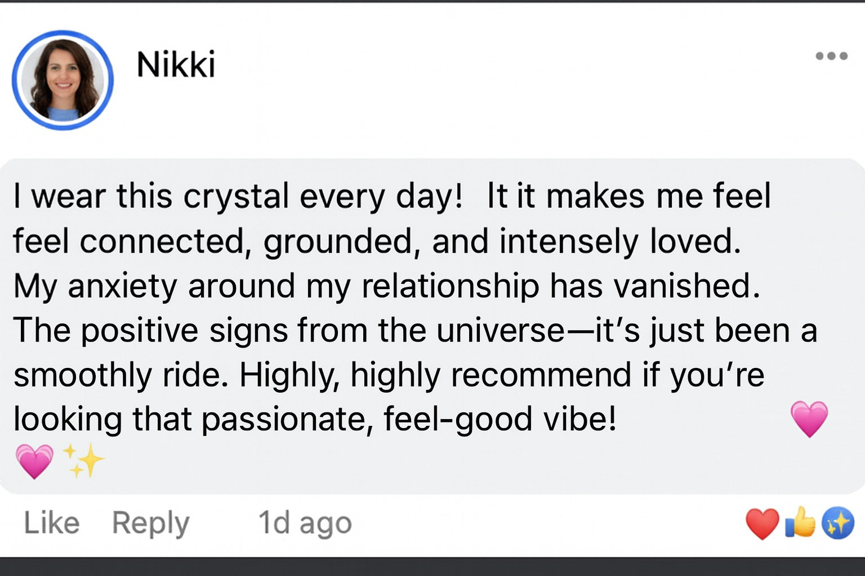Open the Nikki profile name link
The width and height of the screenshot is (865, 576).
click(x=176, y=64)
